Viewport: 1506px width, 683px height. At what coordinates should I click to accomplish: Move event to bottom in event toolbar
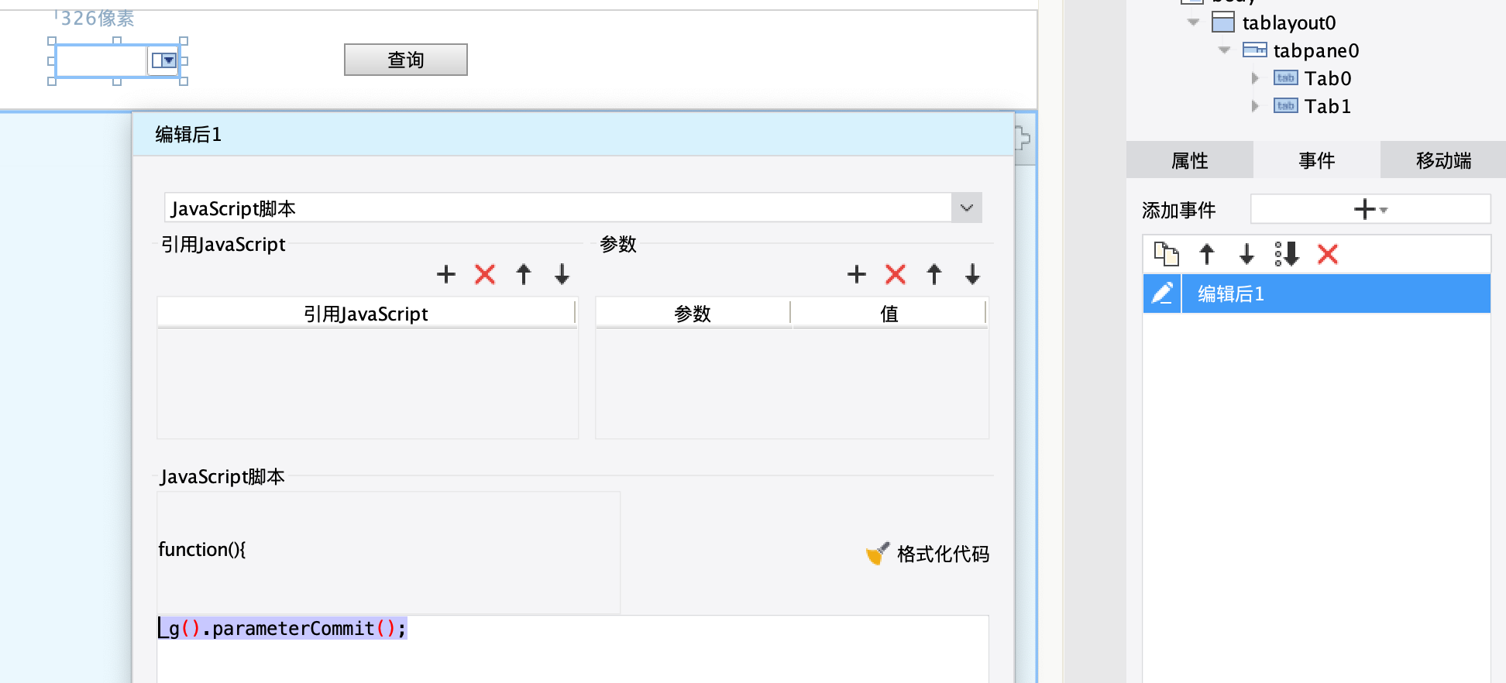click(x=1287, y=254)
